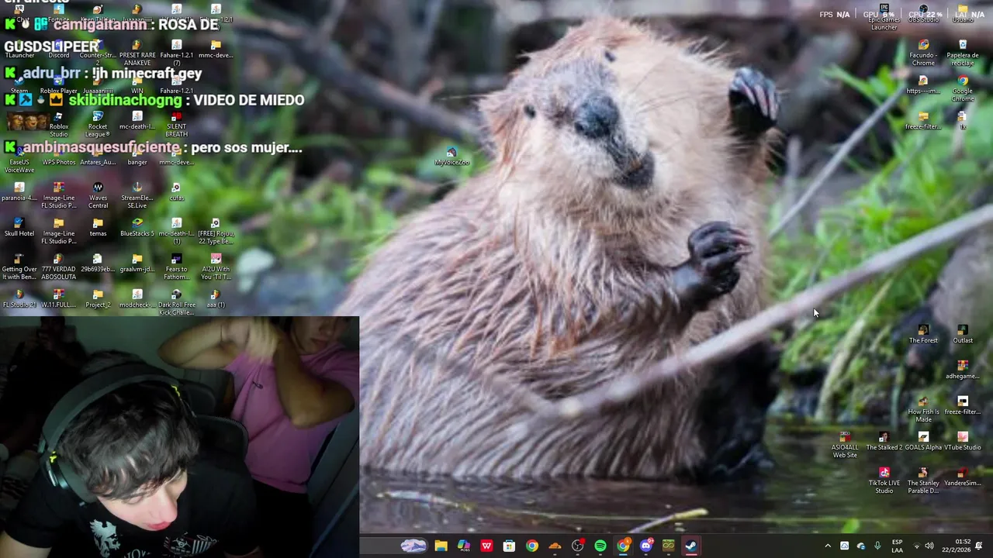The width and height of the screenshot is (993, 558).
Task: Open WPS Office from the taskbar
Action: (486, 546)
